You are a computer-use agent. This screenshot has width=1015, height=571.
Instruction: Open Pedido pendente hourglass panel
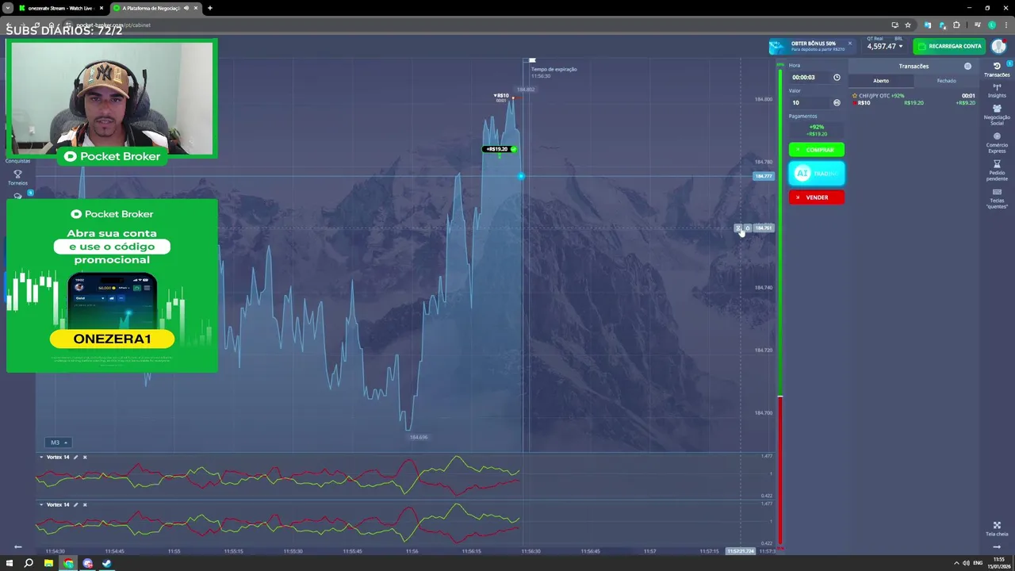(x=997, y=170)
